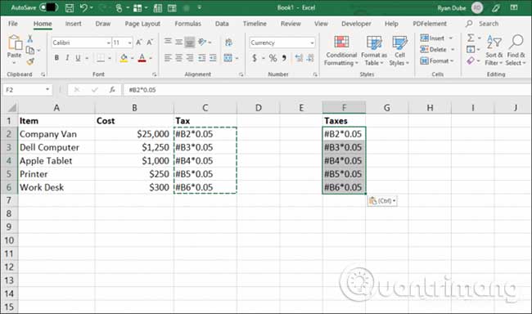Click the Cut scissors icon
The height and width of the screenshot is (314, 532).
(29, 38)
